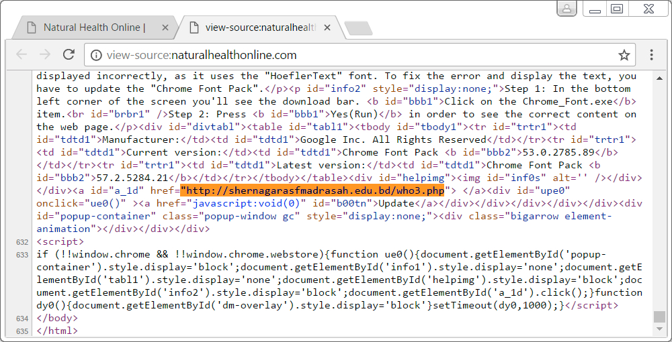The image size is (672, 342).
Task: Click line number 635
Action: click(22, 331)
